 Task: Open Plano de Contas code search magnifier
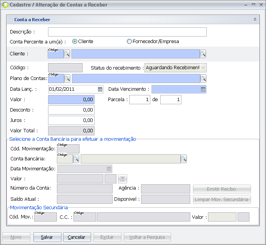coord(67,78)
